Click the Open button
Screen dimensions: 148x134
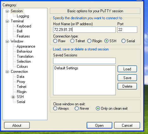point(99,125)
